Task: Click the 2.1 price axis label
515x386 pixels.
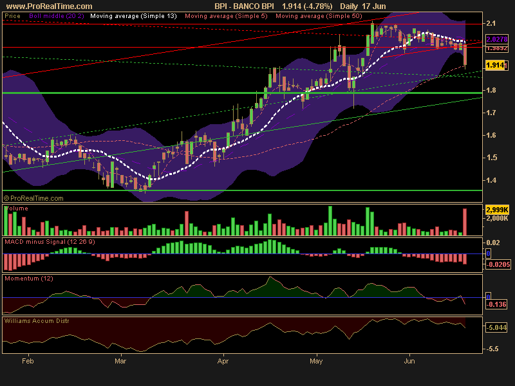Action: [491, 23]
